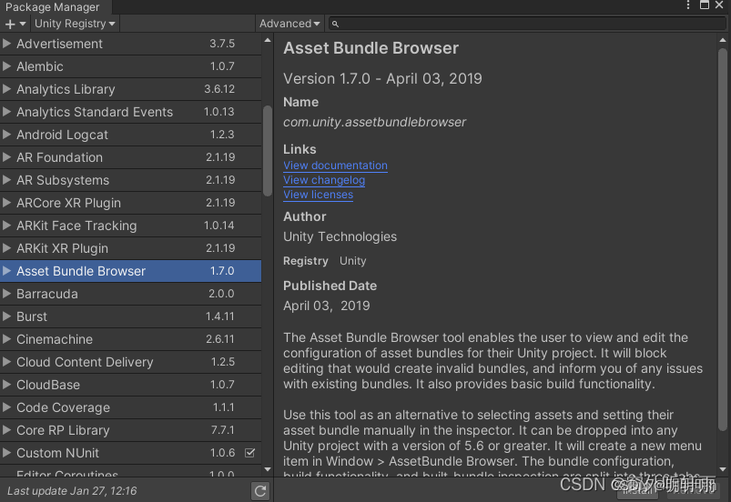The width and height of the screenshot is (731, 502).
Task: Expand the Barracuda package entry
Action: (6, 294)
